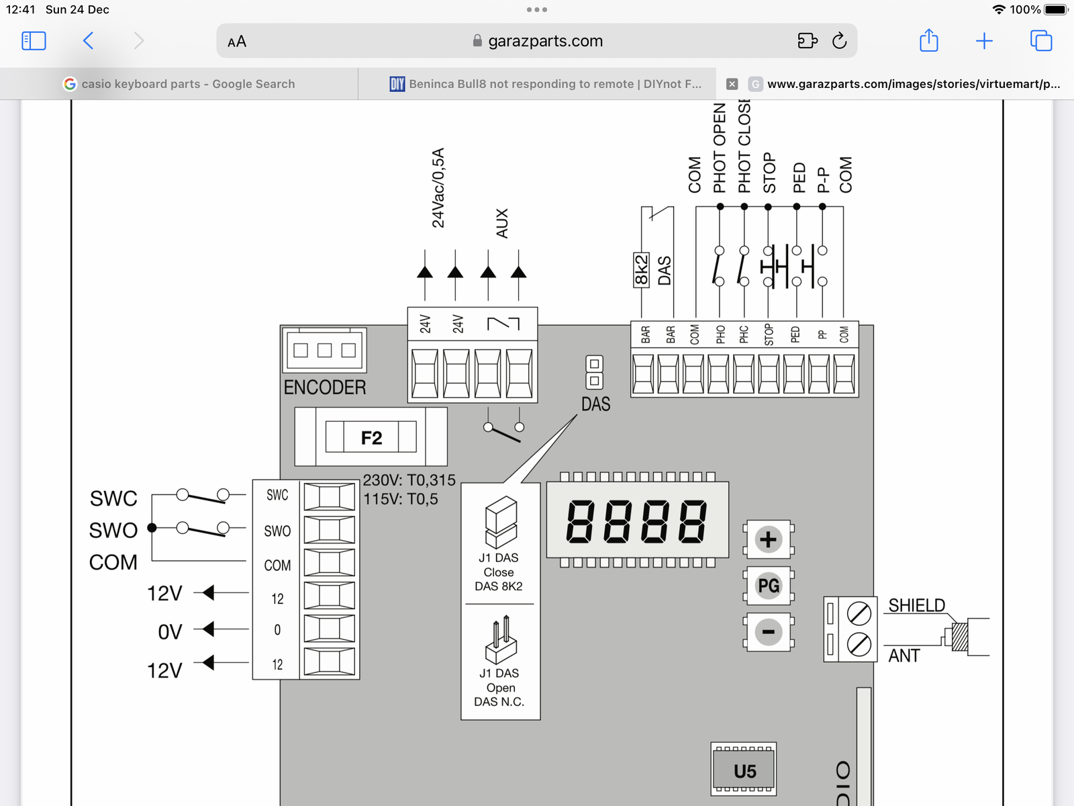Open the multitasking three-dot menu
Screen dimensions: 1074x806
(537, 9)
